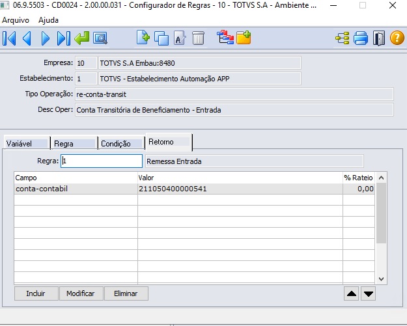
Task: Click the Remessa Entrada description field
Action: pos(255,161)
